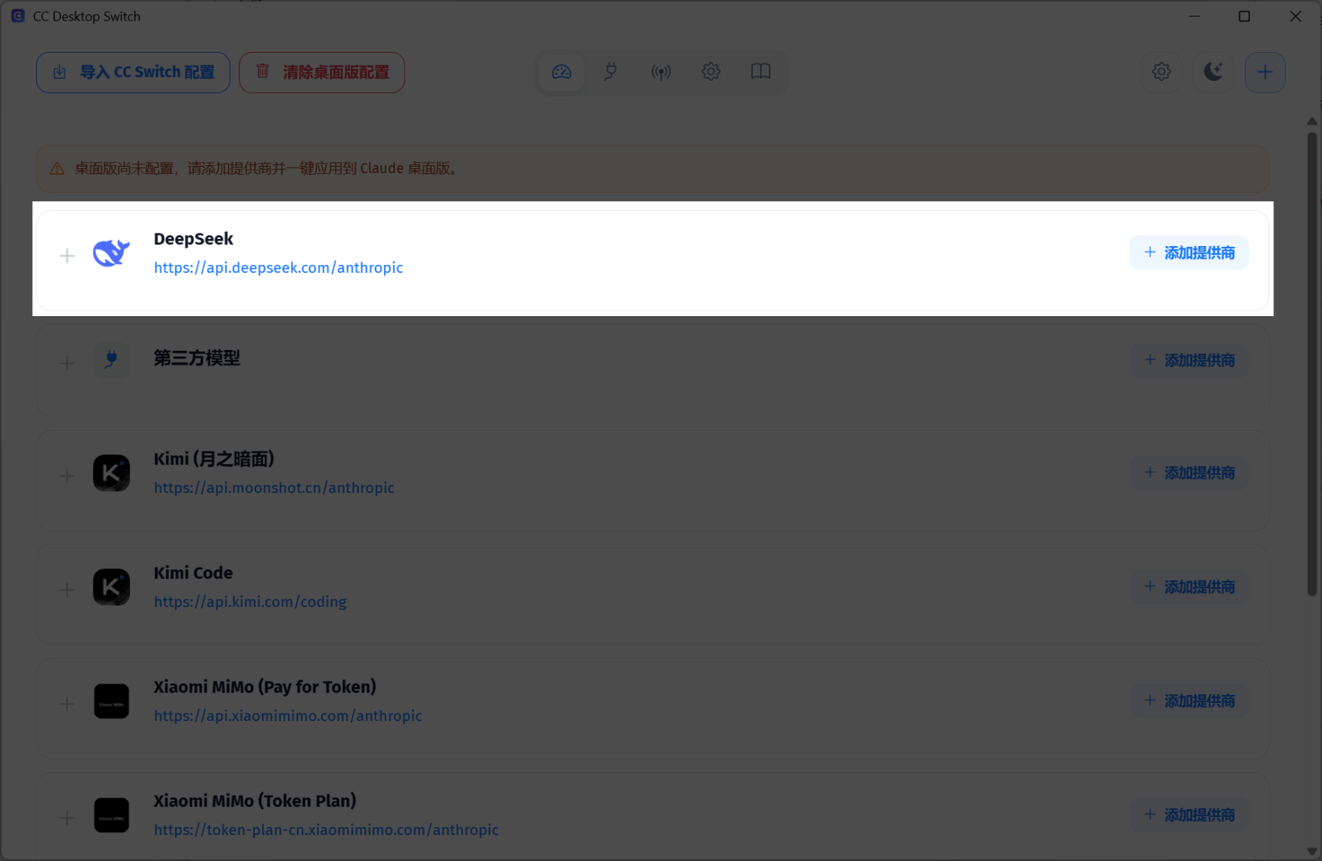Toggle dark mode moon icon
This screenshot has width=1322, height=861.
[x=1213, y=72]
